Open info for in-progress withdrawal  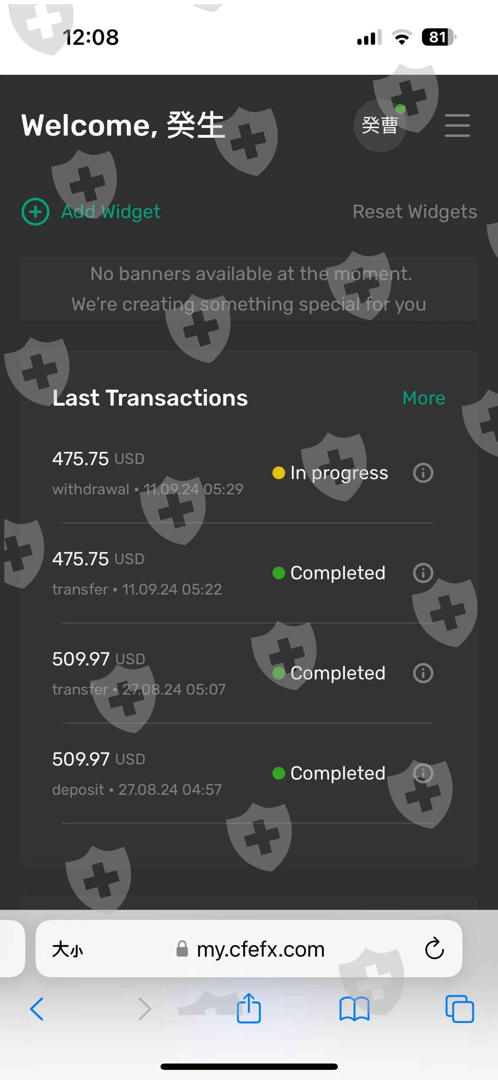coord(423,473)
